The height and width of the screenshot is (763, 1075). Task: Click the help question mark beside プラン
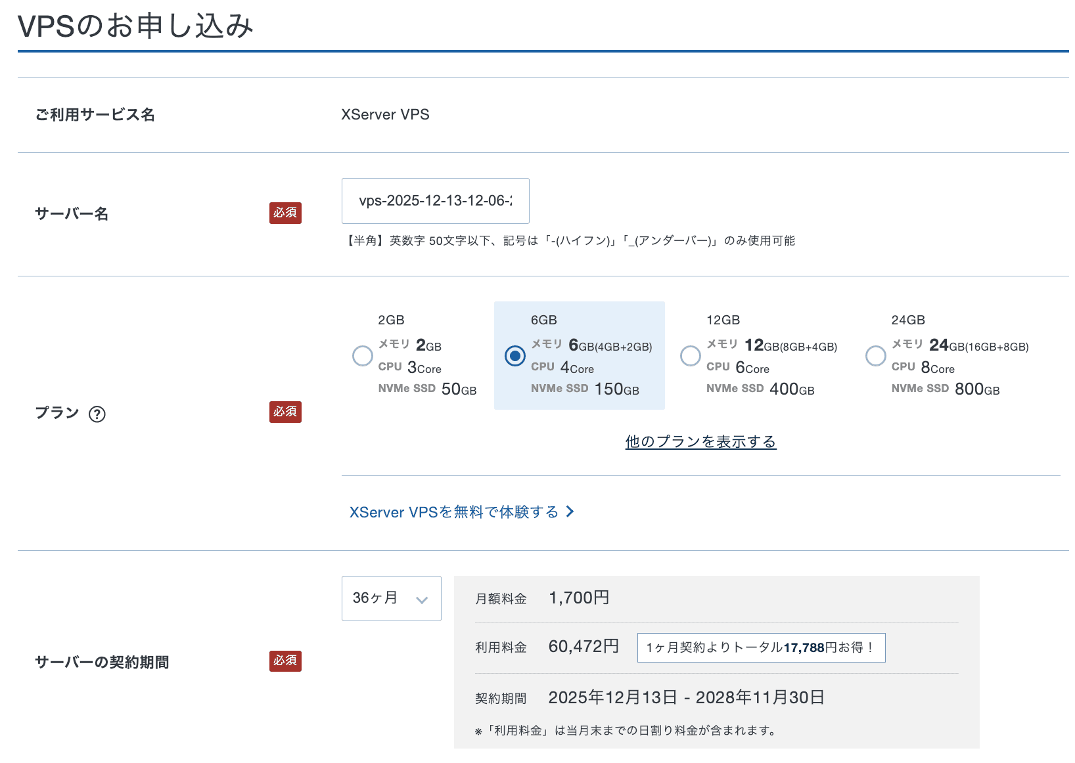97,414
